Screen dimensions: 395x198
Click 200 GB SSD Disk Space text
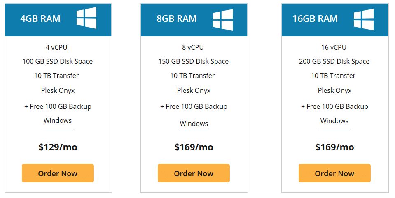[334, 61]
